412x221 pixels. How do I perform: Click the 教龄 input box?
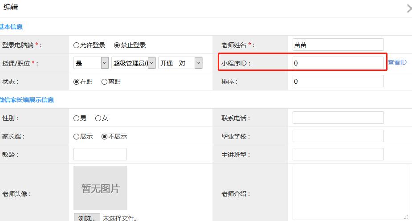[100, 154]
